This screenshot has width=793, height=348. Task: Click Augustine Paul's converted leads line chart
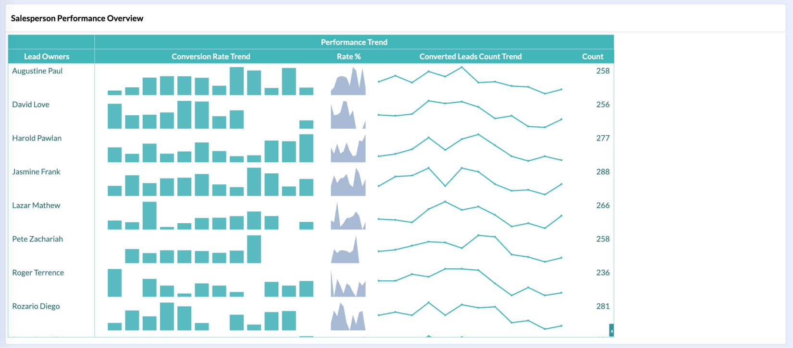(x=470, y=81)
